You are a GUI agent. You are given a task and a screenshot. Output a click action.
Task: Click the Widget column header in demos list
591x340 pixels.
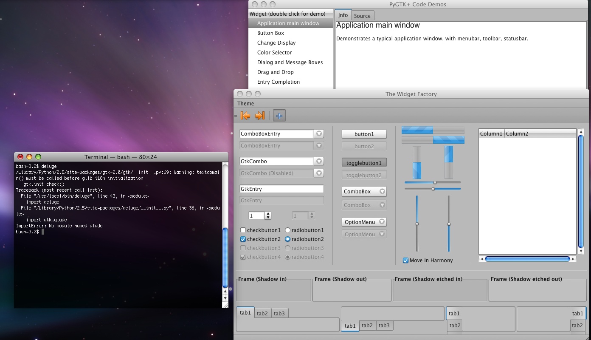click(x=291, y=14)
